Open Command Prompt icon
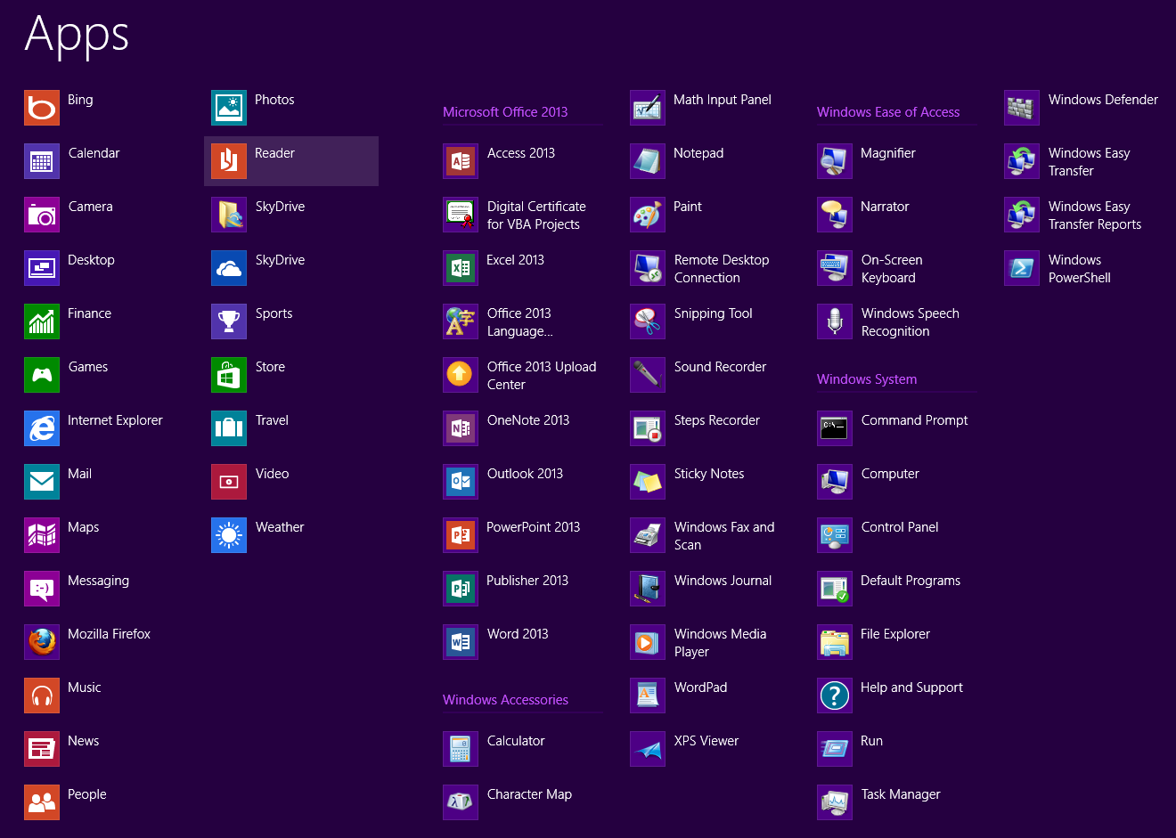 coord(835,428)
